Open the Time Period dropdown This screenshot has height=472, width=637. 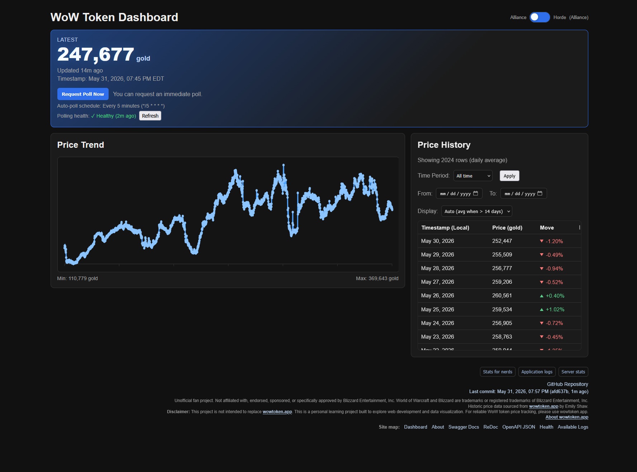coord(473,176)
